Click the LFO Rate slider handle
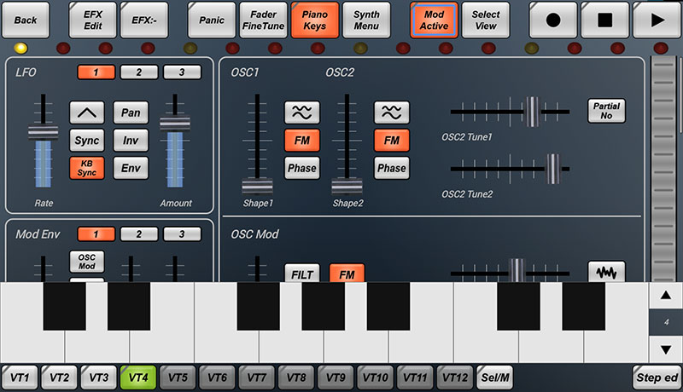Image resolution: width=683 pixels, height=392 pixels. [44, 133]
